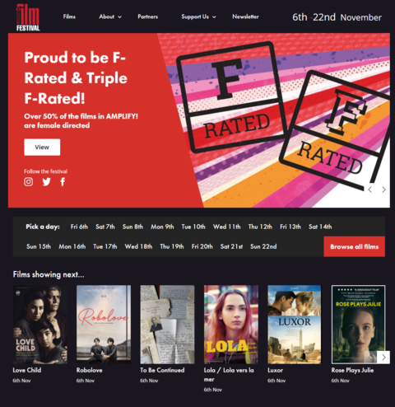The height and width of the screenshot is (407, 395).
Task: Click the white View button
Action: tap(42, 147)
